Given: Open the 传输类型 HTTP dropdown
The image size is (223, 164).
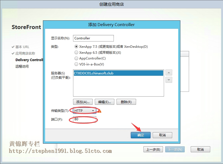Looking at the screenshot, I should coord(85,111).
